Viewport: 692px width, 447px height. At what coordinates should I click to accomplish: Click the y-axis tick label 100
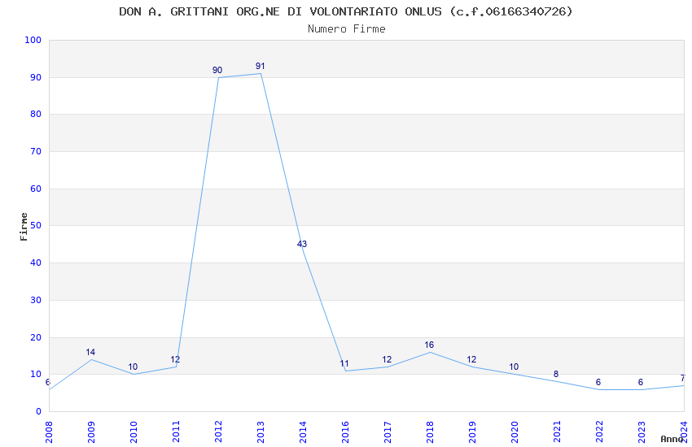coord(33,40)
